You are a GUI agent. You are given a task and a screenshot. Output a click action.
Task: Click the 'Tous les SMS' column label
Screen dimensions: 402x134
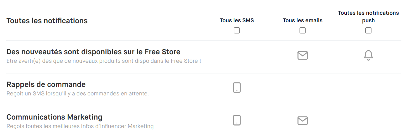[237, 21]
